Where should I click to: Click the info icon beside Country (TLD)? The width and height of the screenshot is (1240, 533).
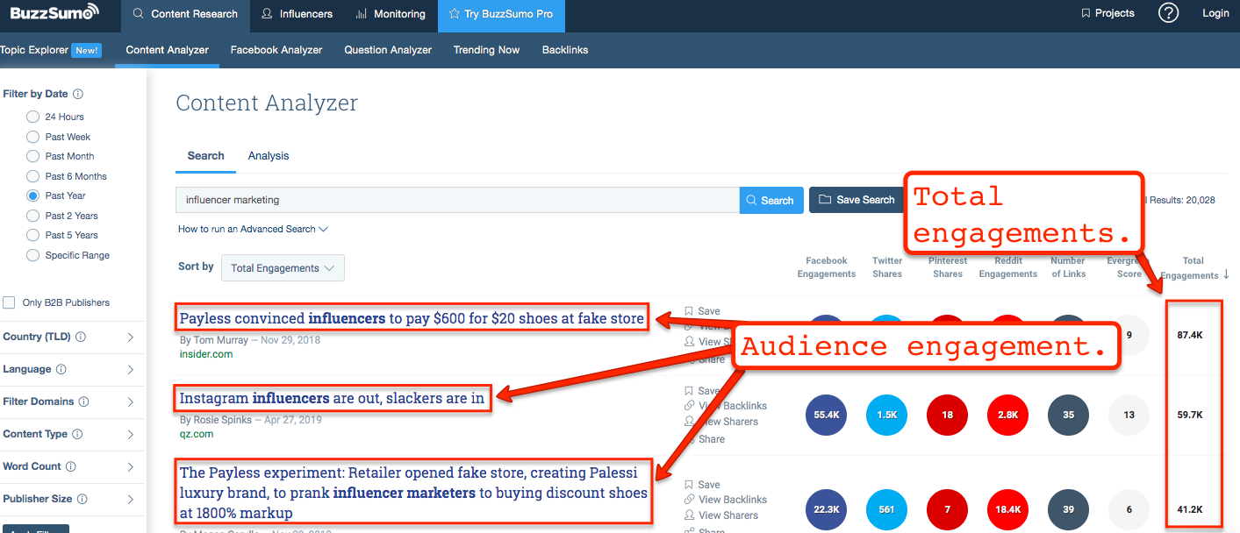click(x=81, y=337)
